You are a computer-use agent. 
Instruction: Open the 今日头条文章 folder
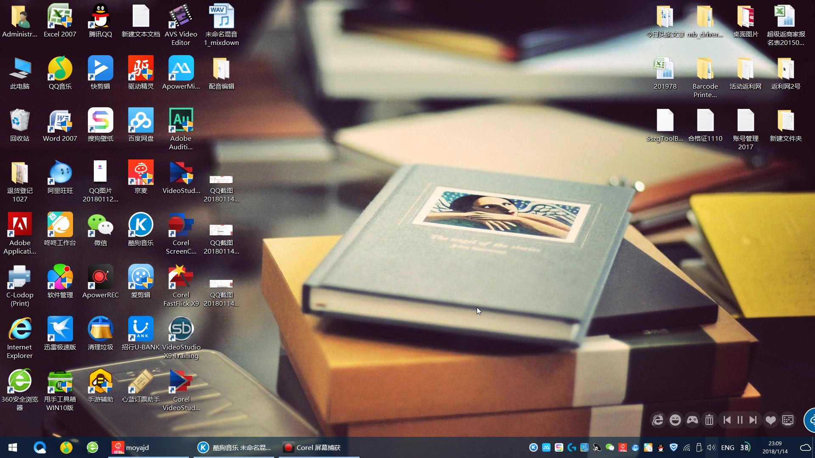click(665, 21)
